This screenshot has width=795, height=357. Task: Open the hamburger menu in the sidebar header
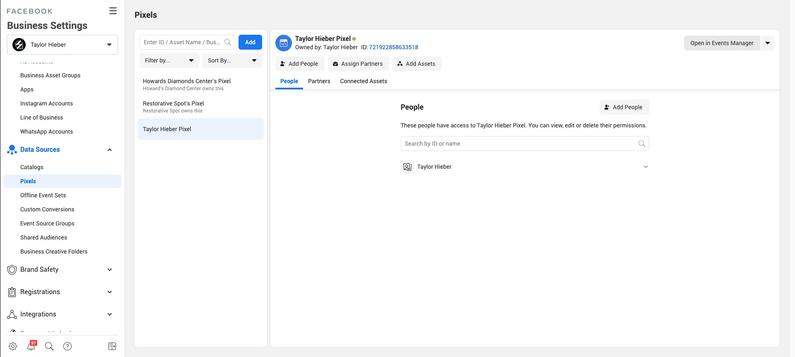coord(113,11)
